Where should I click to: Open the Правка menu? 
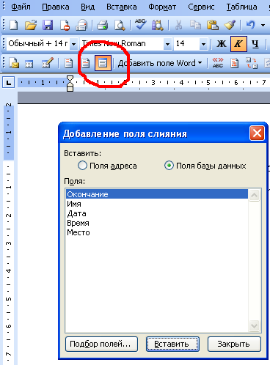pyautogui.click(x=56, y=7)
